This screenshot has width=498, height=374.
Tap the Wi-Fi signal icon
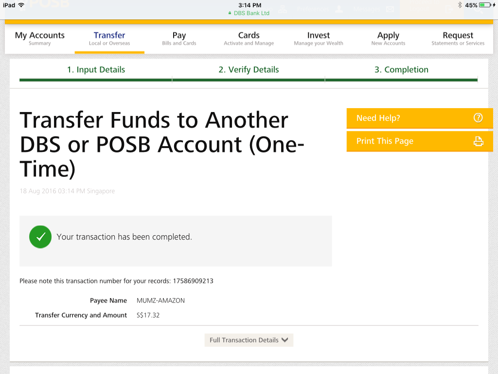(21, 5)
